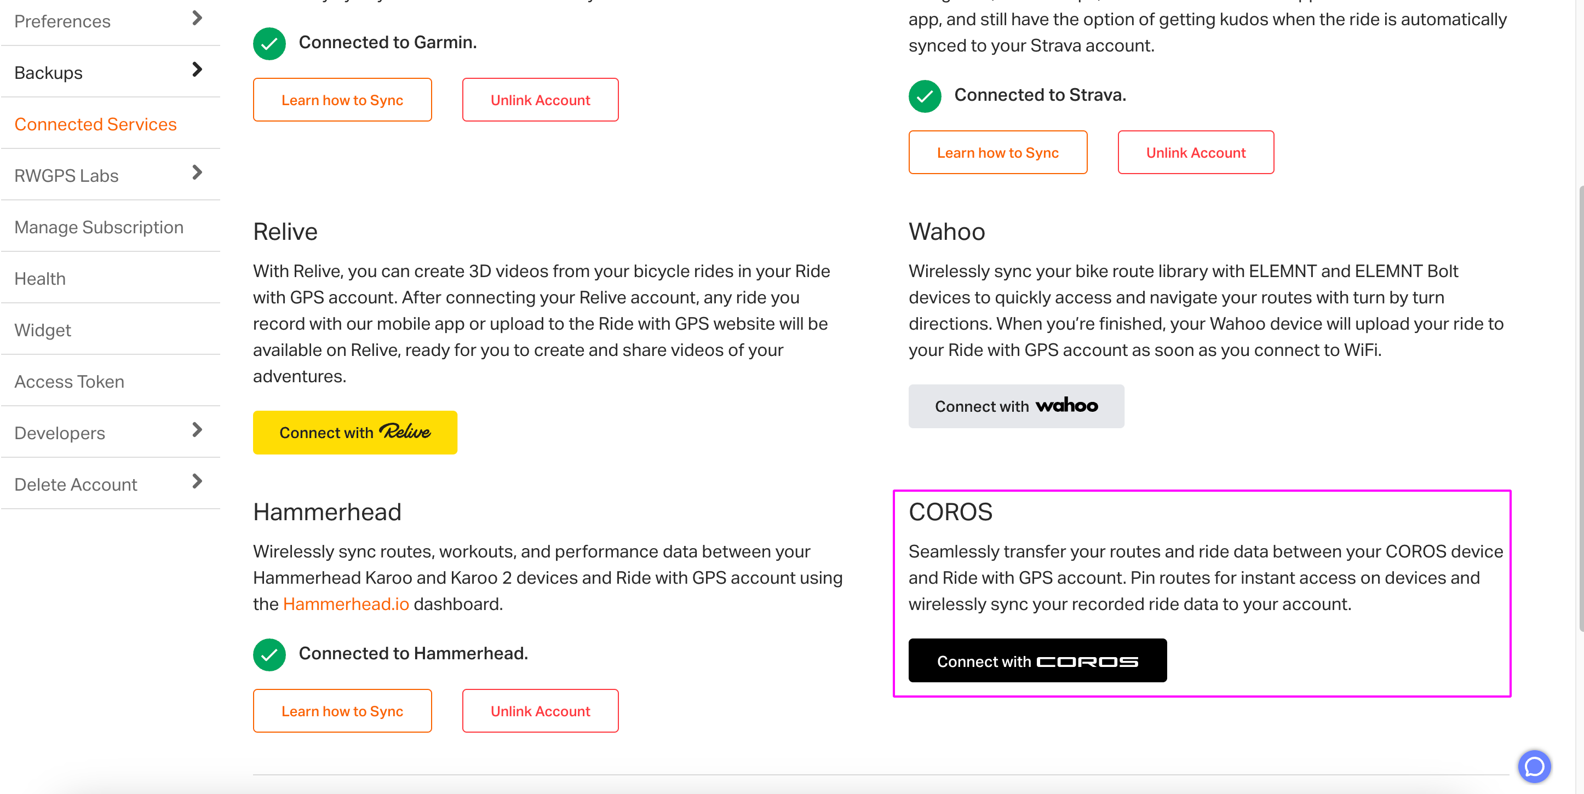The image size is (1584, 794).
Task: Expand the Delete Account chevron
Action: [x=197, y=481]
